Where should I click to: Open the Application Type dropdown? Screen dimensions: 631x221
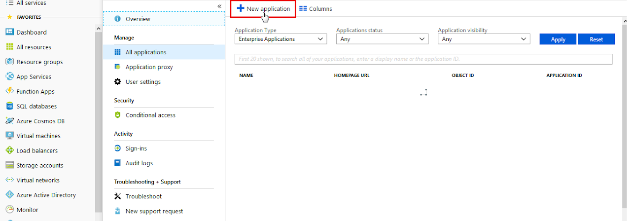pos(280,39)
